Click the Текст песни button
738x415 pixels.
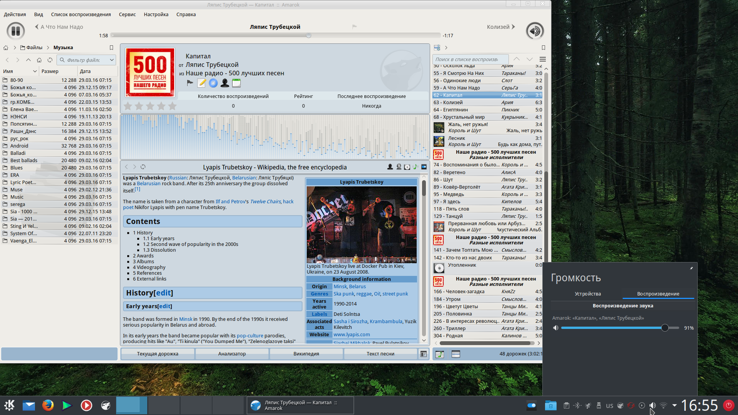tap(380, 354)
